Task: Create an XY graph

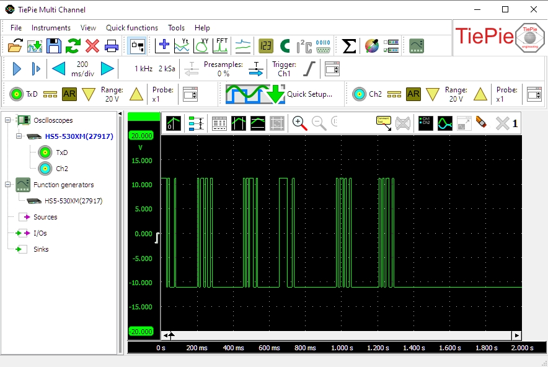Action: 201,46
